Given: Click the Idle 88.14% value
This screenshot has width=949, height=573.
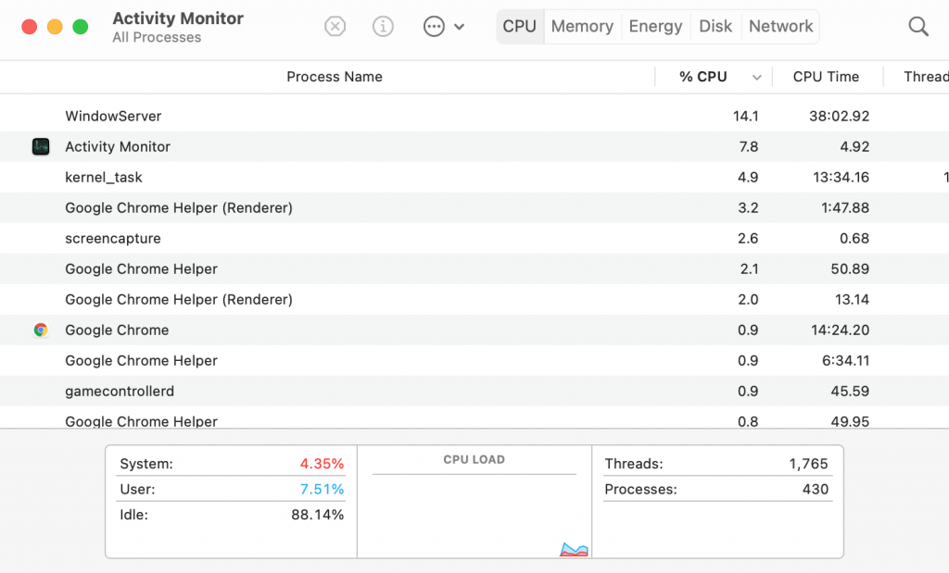Looking at the screenshot, I should click(x=318, y=515).
